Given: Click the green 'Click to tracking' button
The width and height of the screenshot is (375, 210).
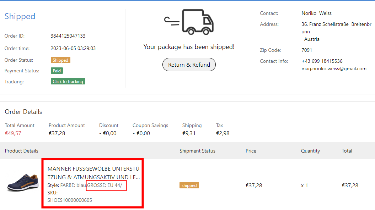Looking at the screenshot, I should pyautogui.click(x=68, y=82).
